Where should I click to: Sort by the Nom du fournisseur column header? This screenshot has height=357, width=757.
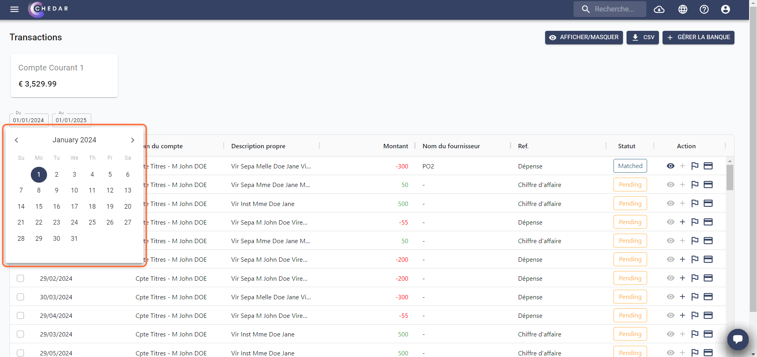[451, 146]
